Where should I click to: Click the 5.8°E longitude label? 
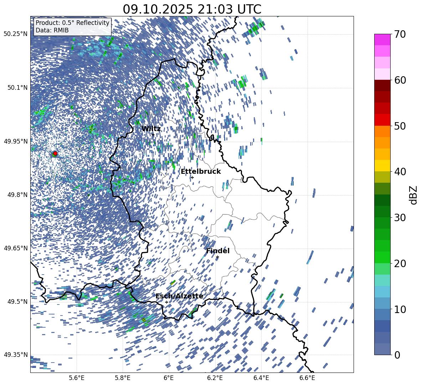pos(123,378)
